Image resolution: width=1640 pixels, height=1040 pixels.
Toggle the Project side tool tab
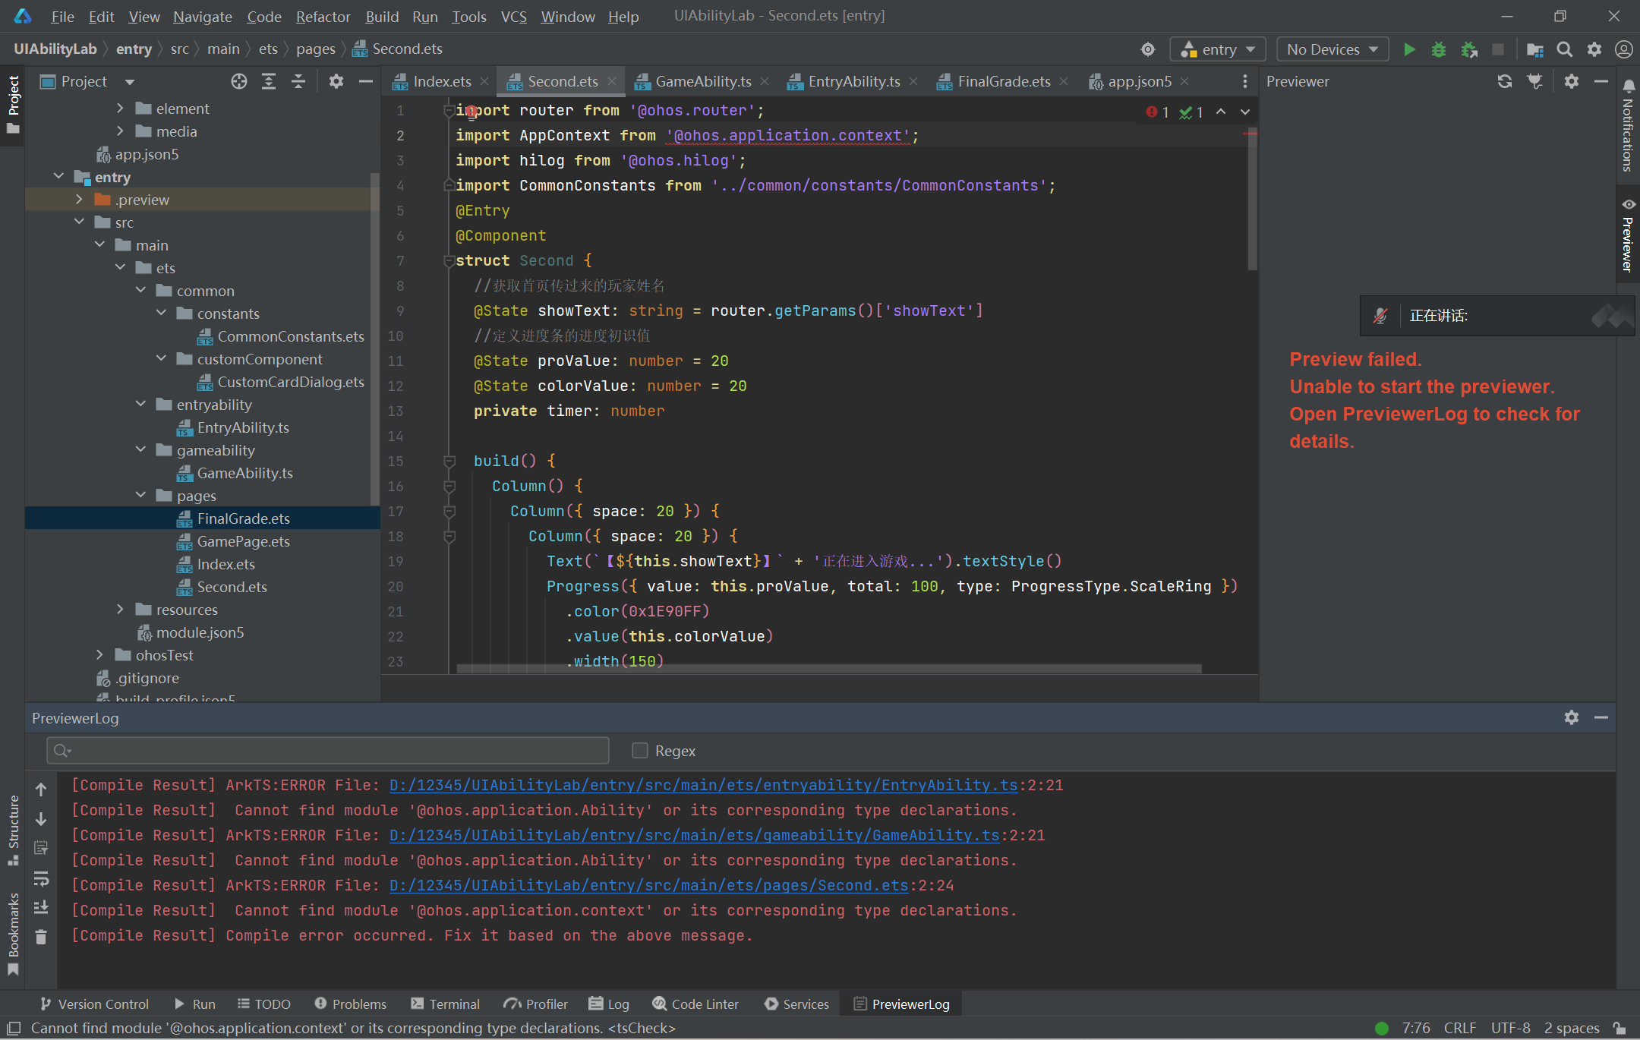tap(13, 104)
